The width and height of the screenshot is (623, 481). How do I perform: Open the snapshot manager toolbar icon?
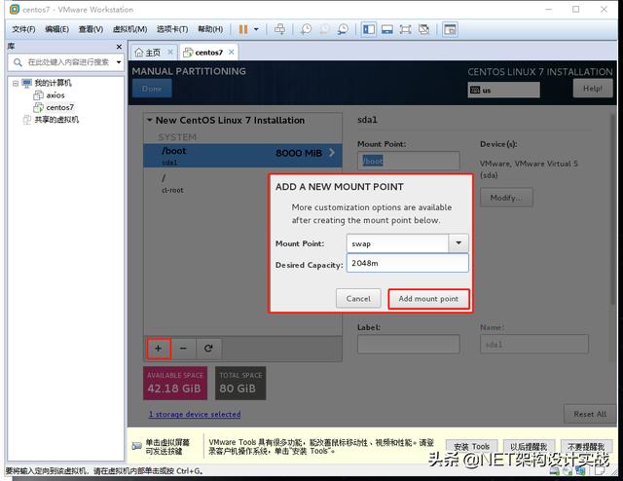(x=343, y=29)
